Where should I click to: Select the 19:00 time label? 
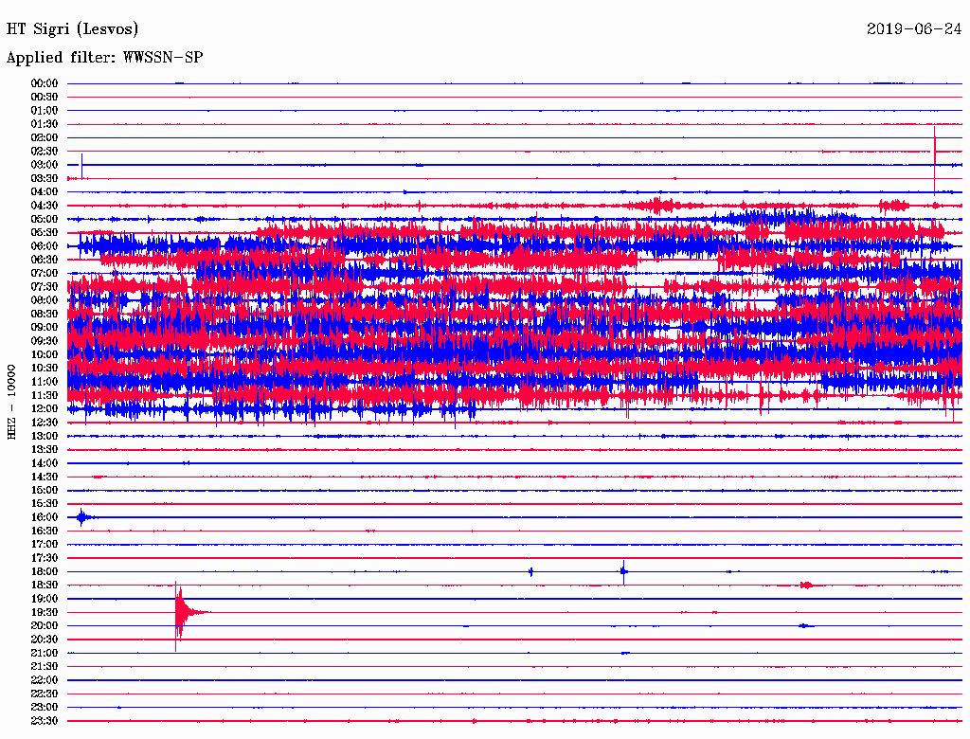[45, 599]
